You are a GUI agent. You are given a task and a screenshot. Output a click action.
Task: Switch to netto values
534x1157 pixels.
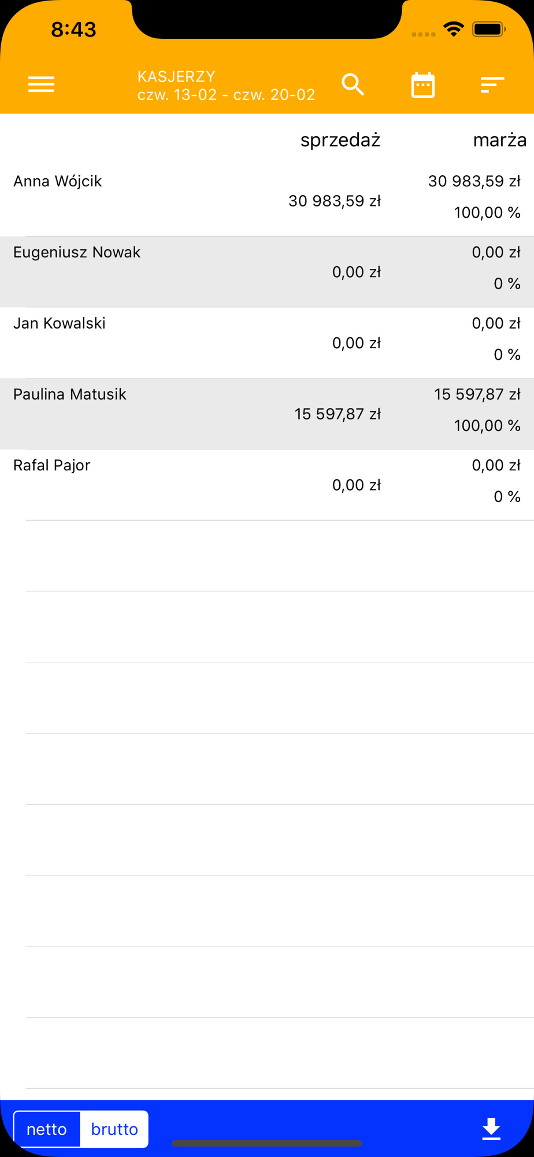[47, 1129]
